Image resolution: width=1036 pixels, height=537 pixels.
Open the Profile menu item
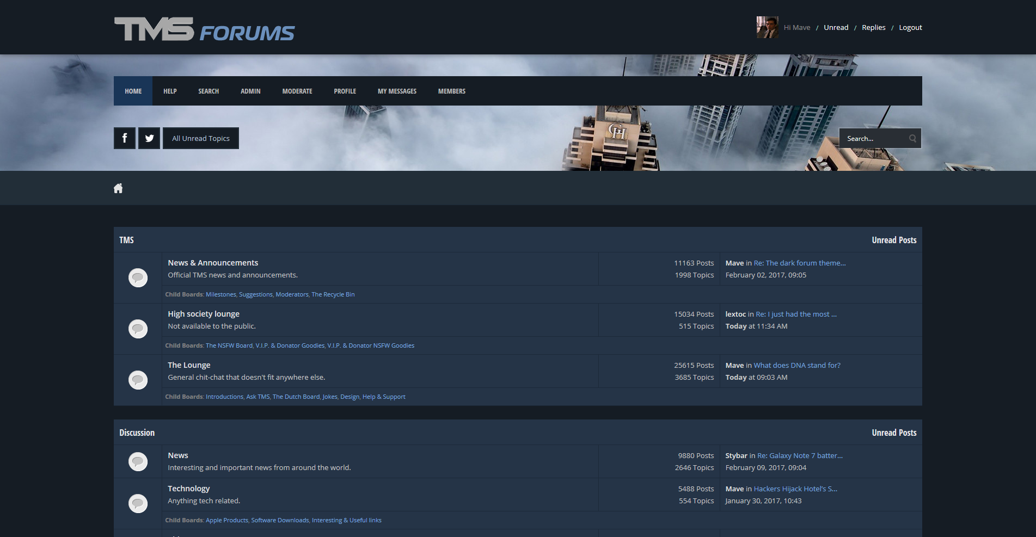345,91
